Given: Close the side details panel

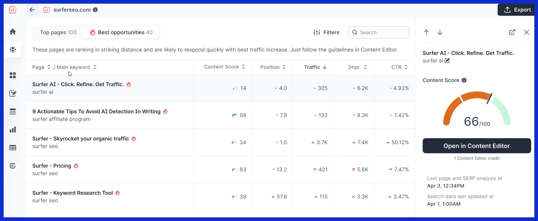Looking at the screenshot, I should [x=526, y=32].
